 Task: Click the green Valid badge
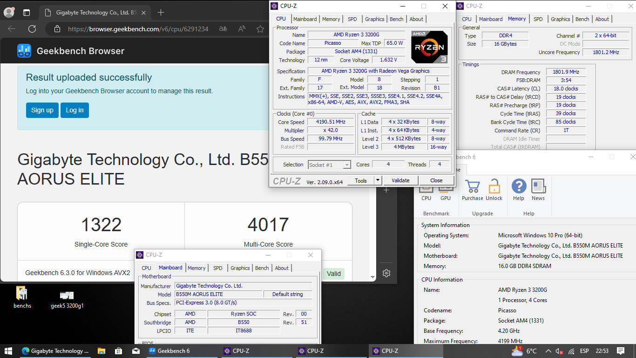(333, 274)
